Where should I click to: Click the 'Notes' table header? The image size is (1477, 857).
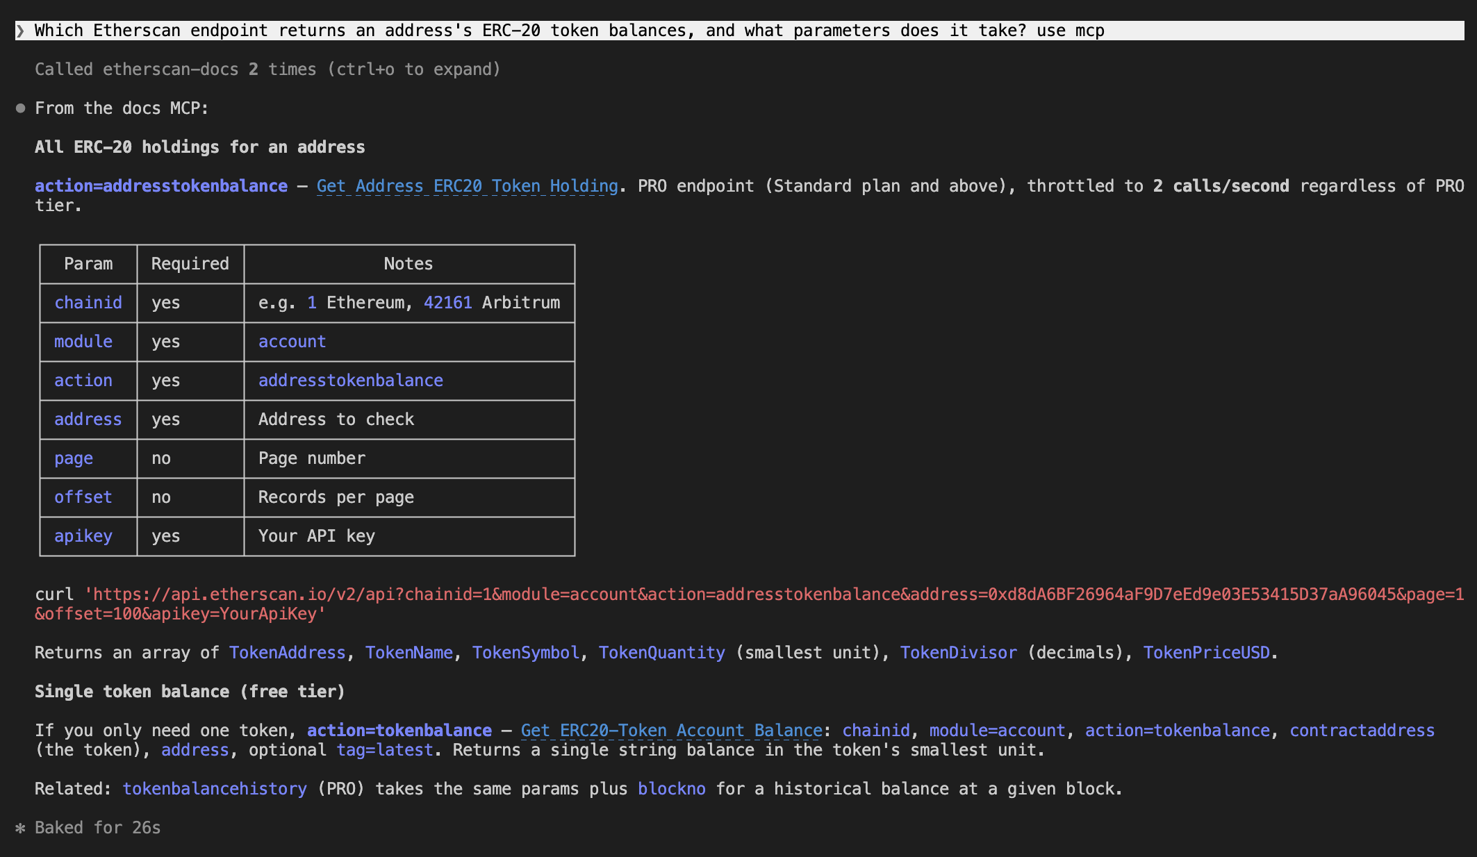[x=409, y=264]
